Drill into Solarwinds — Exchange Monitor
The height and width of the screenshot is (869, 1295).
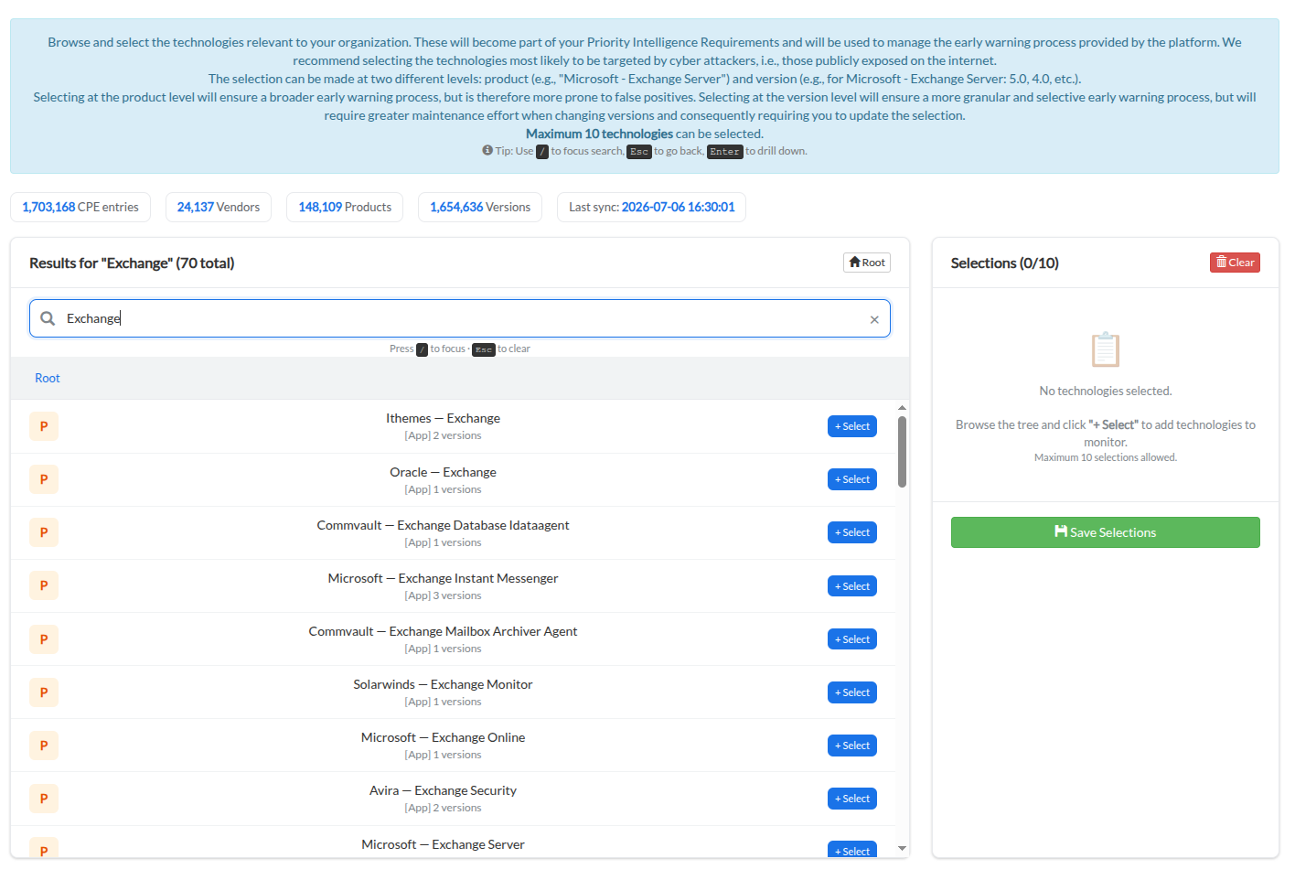tap(454, 692)
